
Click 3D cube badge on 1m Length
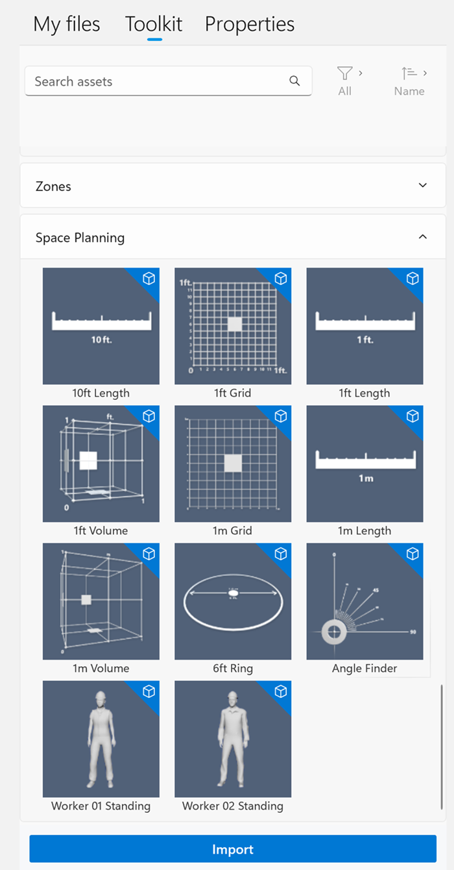(x=412, y=416)
